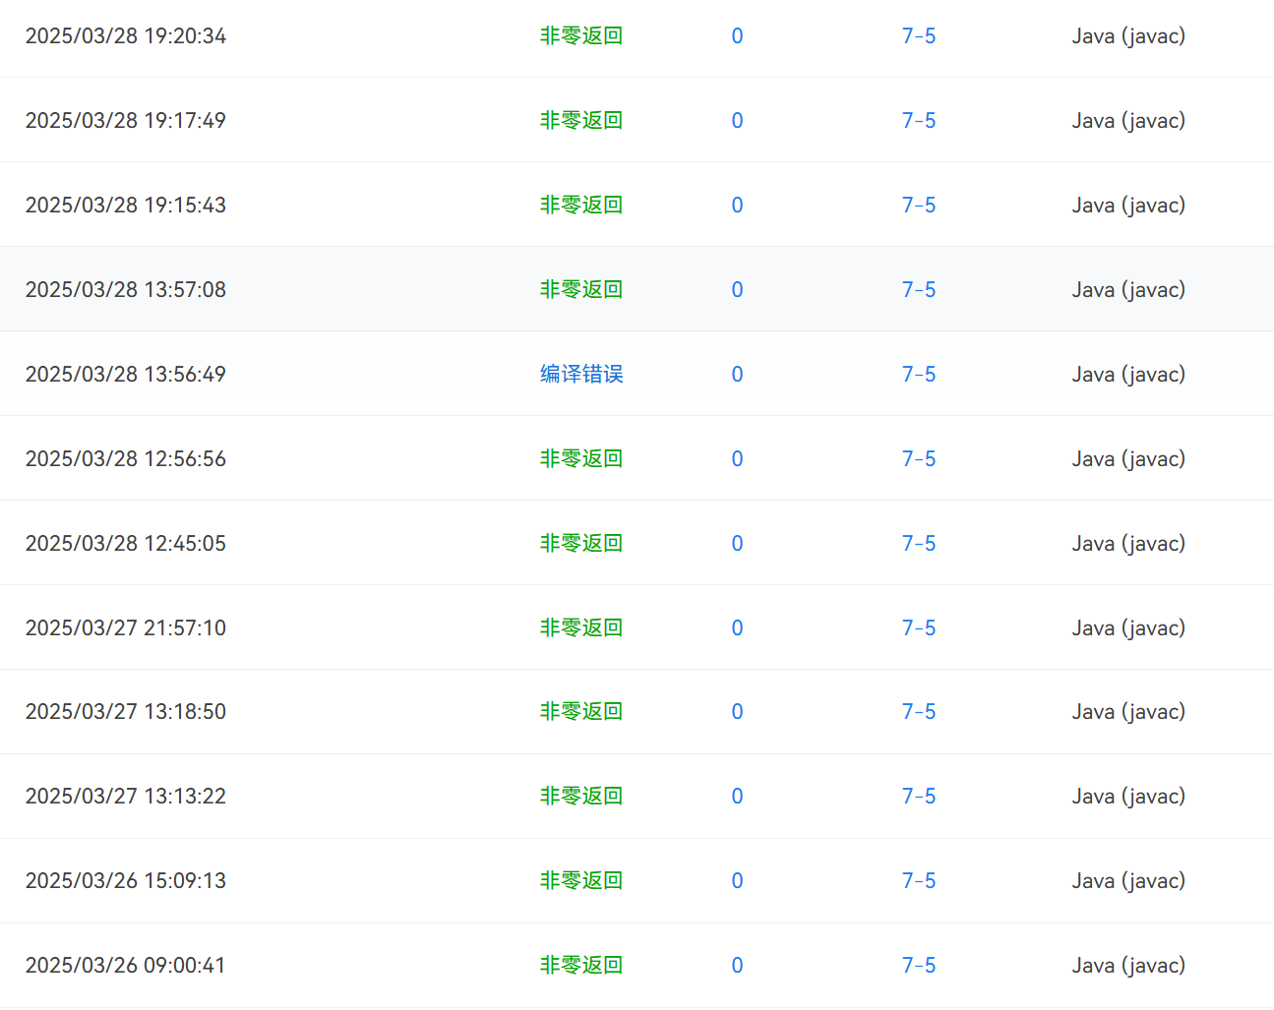Open problem 7-5 in the 编译错误 row

[919, 374]
